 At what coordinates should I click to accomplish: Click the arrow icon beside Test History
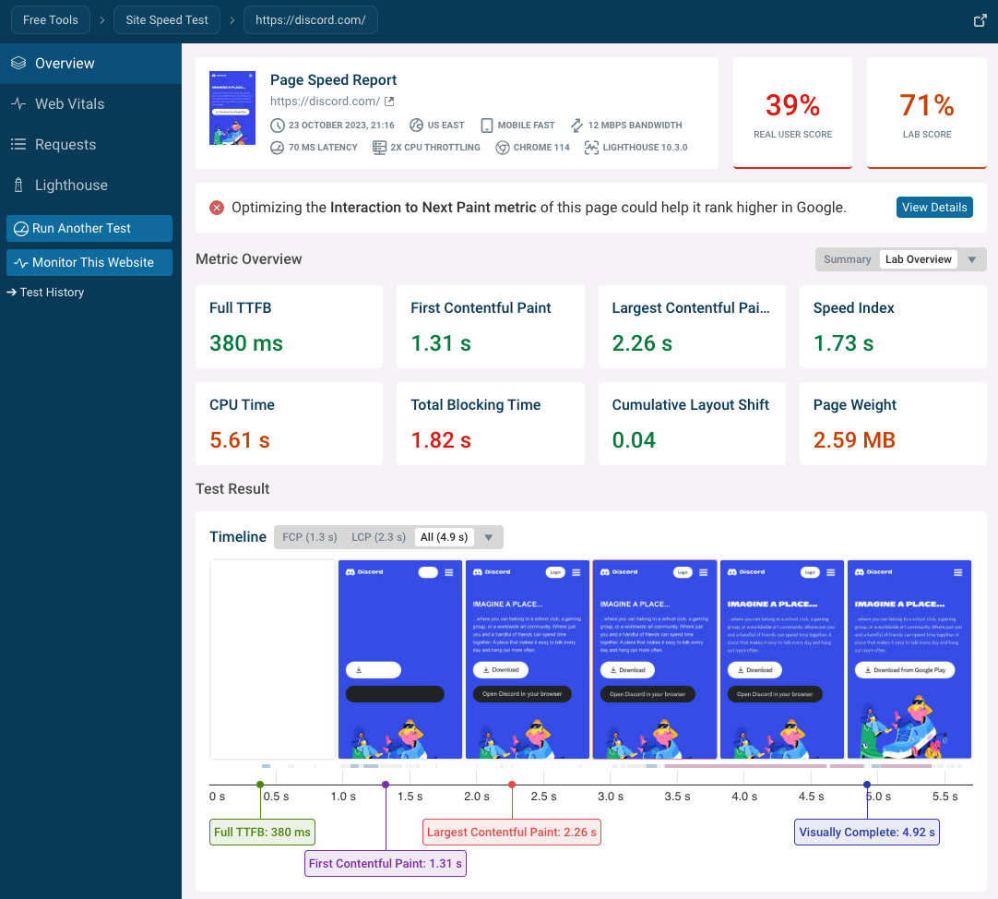tap(11, 293)
